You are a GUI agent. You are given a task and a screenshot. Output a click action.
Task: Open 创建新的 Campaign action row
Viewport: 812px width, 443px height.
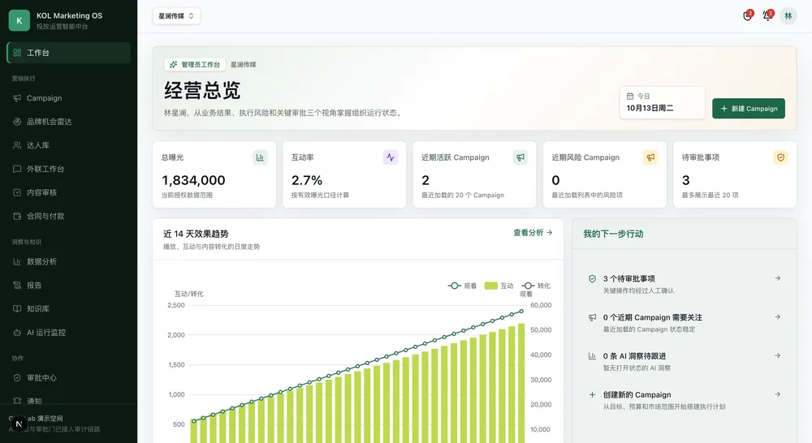(x=684, y=400)
